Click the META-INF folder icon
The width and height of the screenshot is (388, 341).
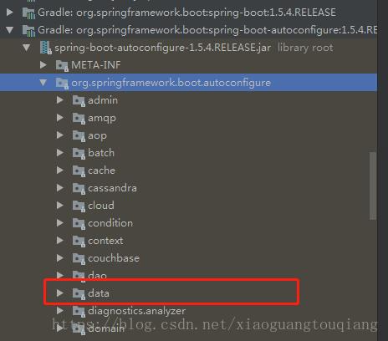[x=62, y=66]
